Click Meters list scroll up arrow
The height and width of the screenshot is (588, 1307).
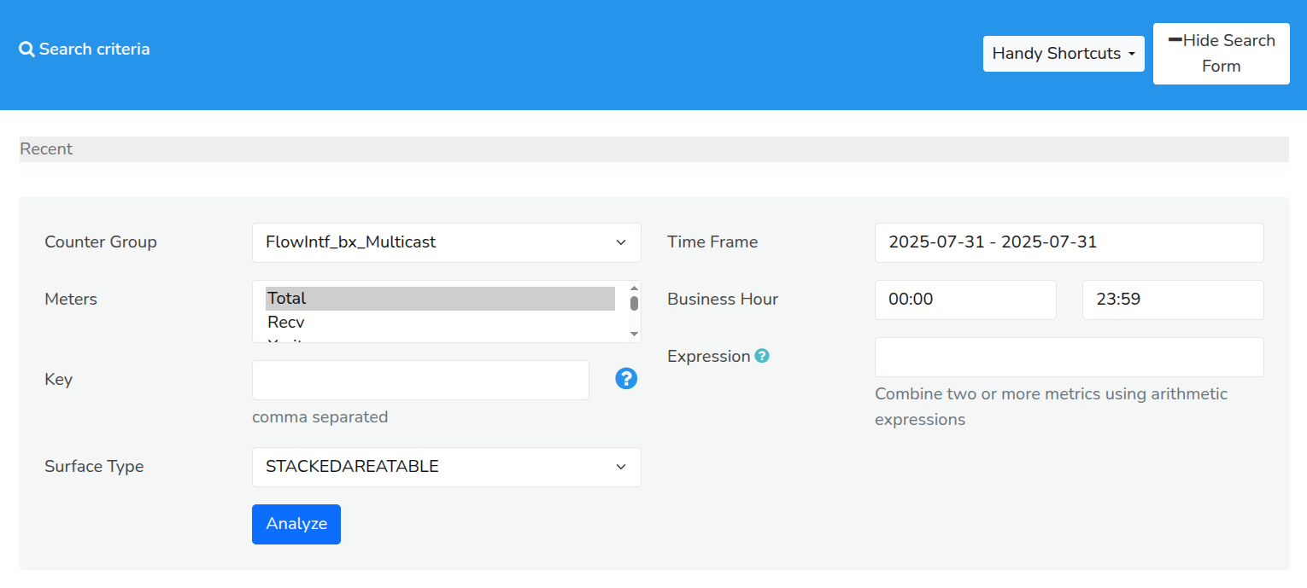[634, 288]
